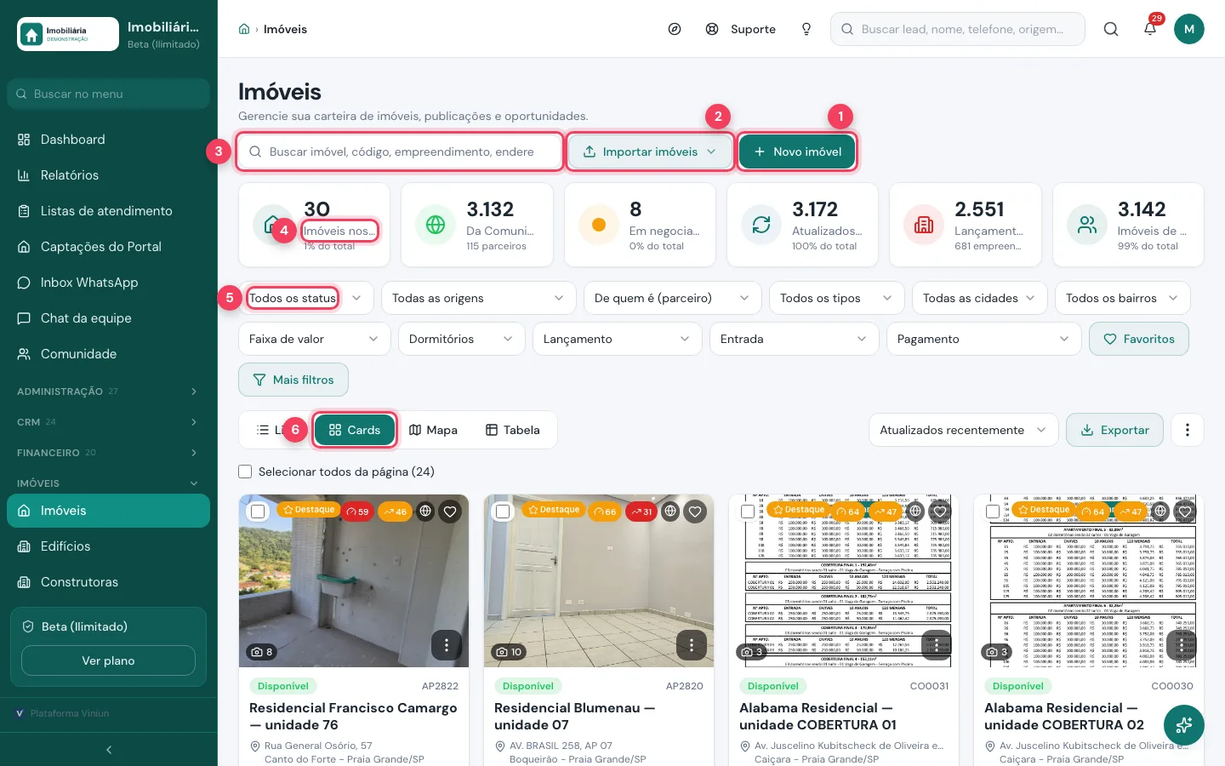Click the Exportar button
Screen dimensions: 1225x766
(x=1114, y=430)
